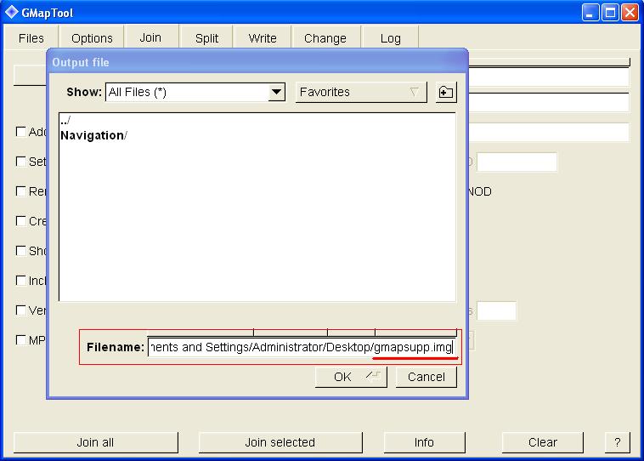
Task: Click the new folder icon in dialog
Action: (x=446, y=93)
